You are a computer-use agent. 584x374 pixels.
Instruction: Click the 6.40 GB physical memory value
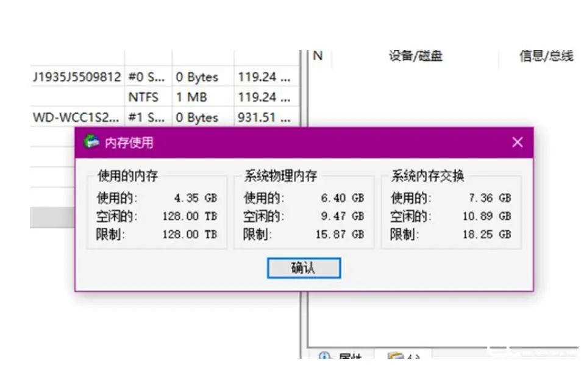pyautogui.click(x=343, y=198)
